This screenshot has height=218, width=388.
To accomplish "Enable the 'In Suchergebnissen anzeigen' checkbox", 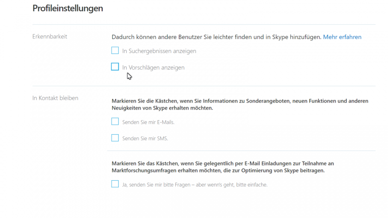I will pyautogui.click(x=115, y=50).
